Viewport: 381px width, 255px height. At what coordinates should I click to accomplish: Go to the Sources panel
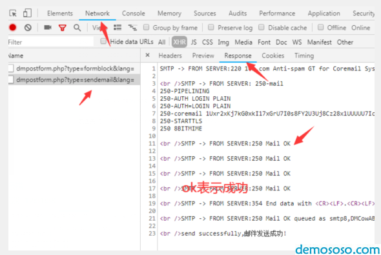point(205,14)
